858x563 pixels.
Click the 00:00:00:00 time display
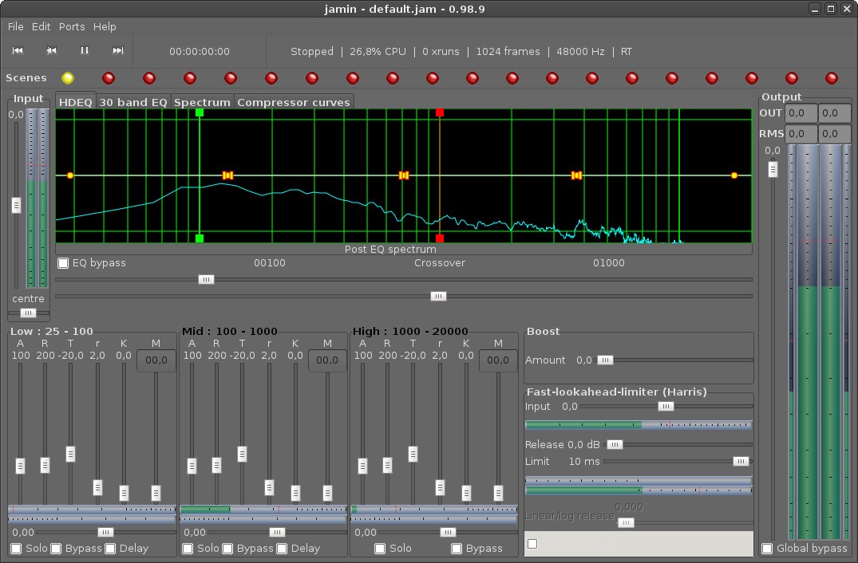tap(200, 51)
